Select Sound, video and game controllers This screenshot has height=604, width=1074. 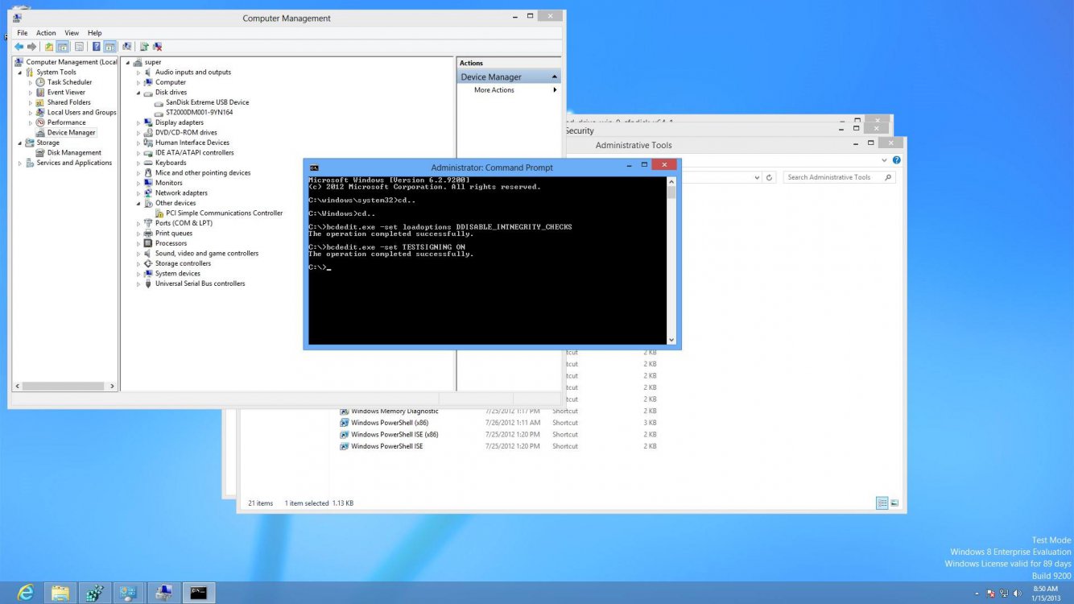tap(207, 253)
